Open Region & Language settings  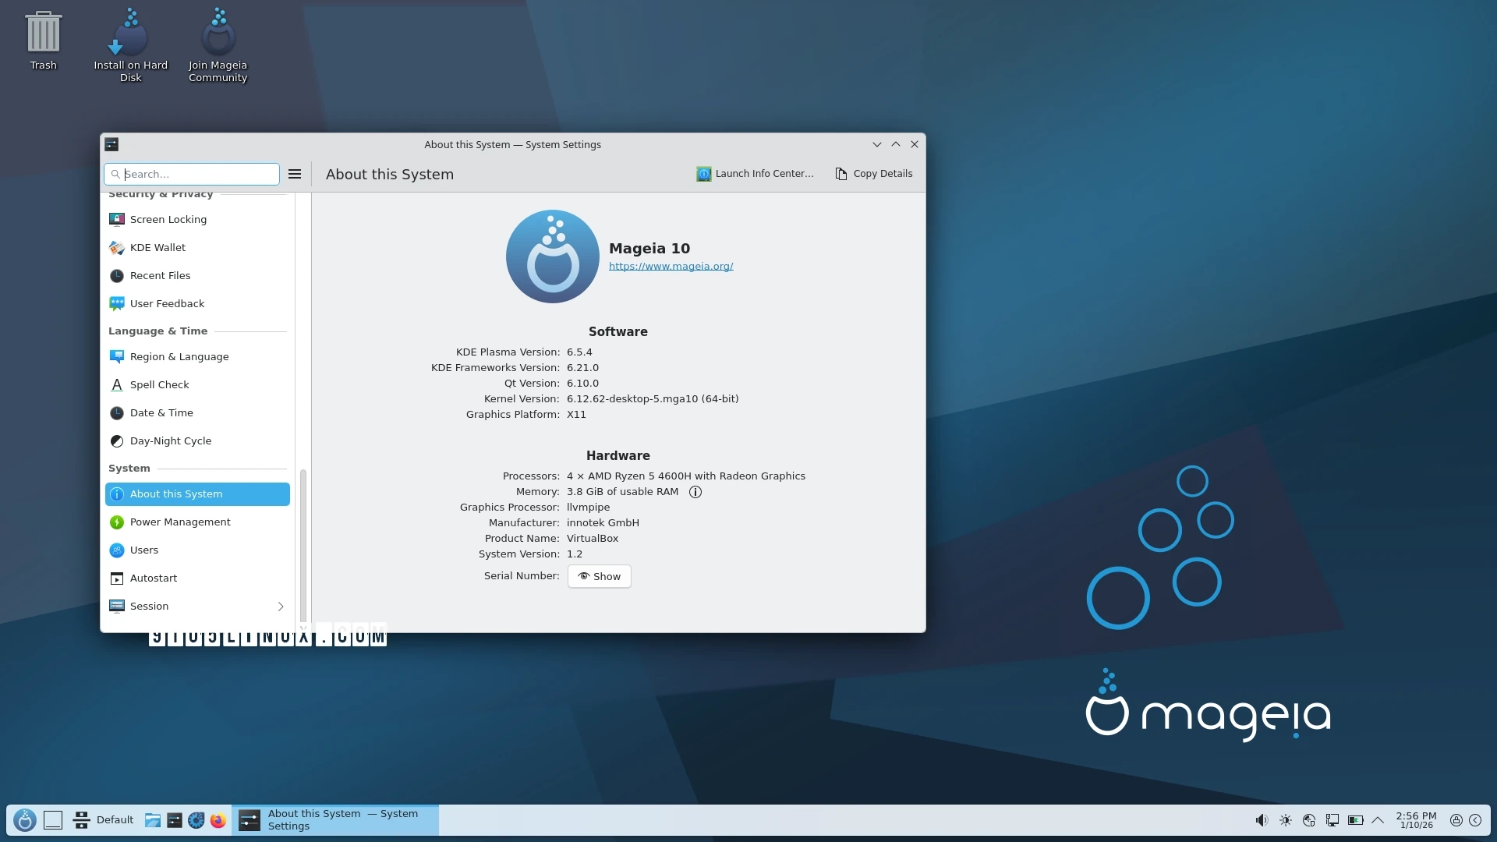click(179, 356)
